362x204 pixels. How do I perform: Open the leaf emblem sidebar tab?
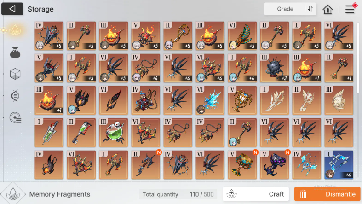point(15,96)
